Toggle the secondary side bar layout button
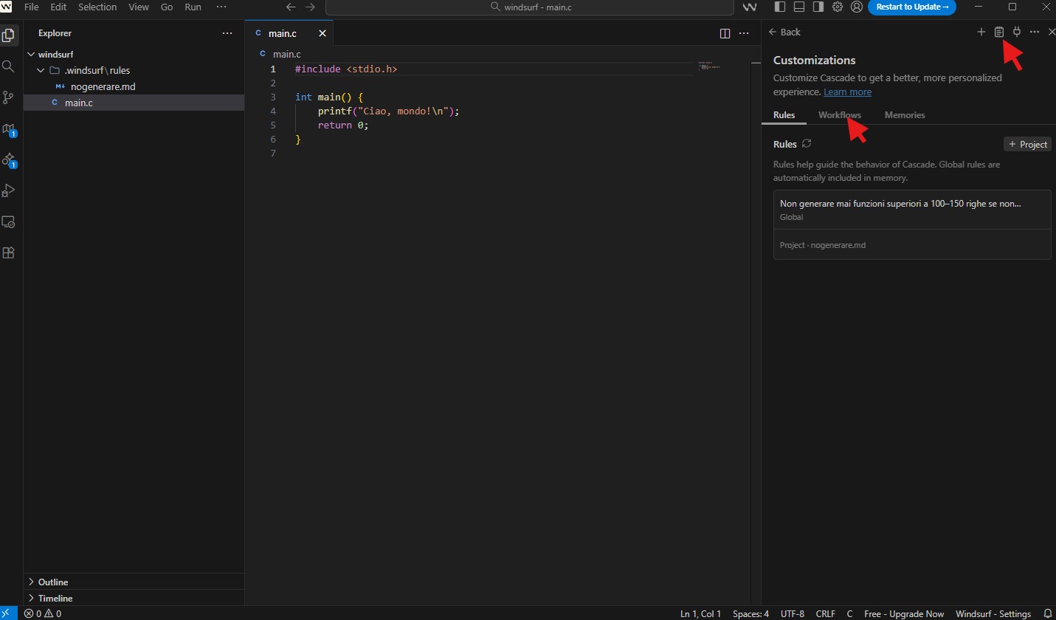 tap(818, 7)
